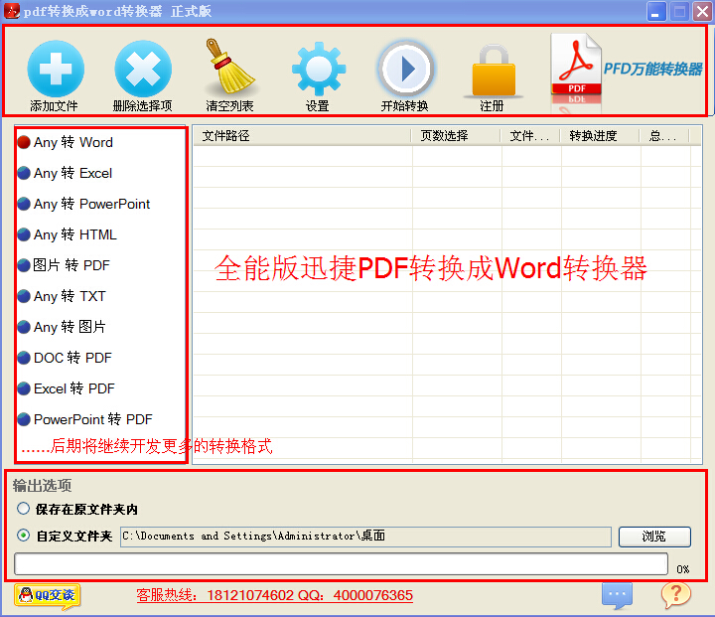Clear the list with the broom icon
Screen dimensions: 715x617
pos(229,67)
